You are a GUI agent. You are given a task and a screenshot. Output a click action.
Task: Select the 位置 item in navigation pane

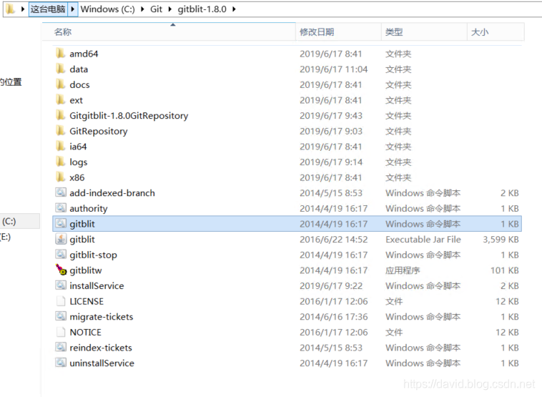(x=11, y=82)
